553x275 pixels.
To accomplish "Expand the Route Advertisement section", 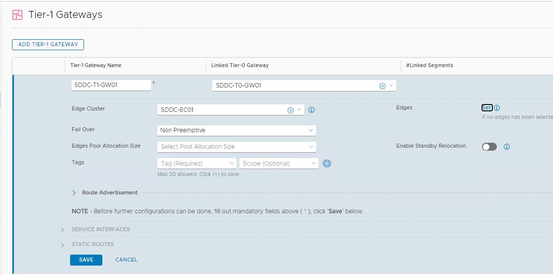I will (x=75, y=193).
